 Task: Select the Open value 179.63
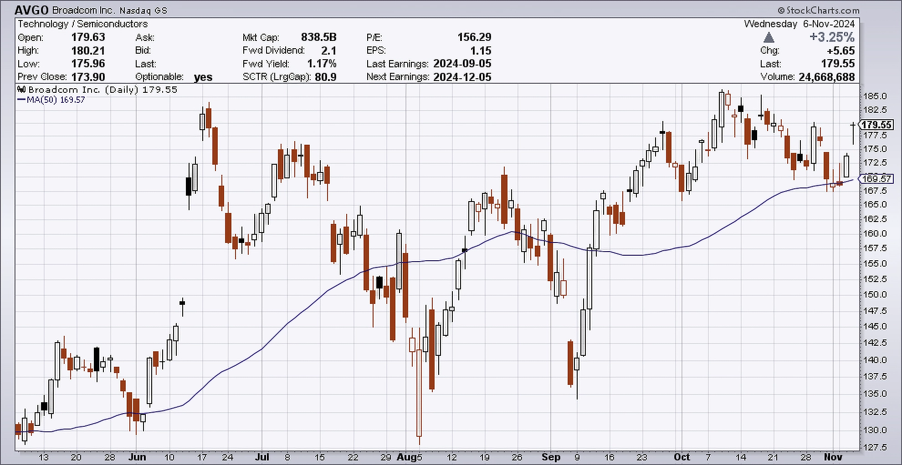click(x=88, y=37)
